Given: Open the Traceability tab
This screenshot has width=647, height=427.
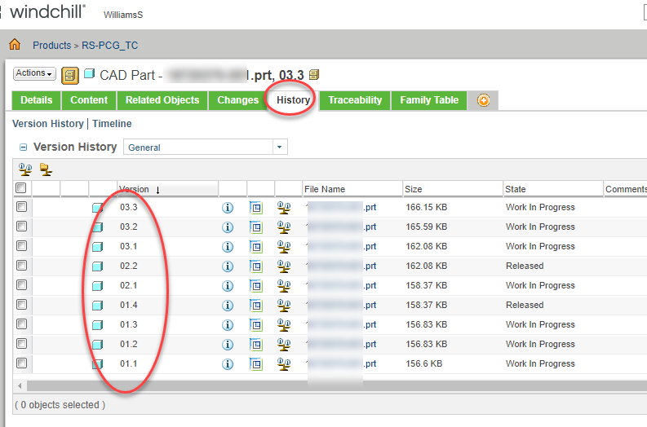Looking at the screenshot, I should coord(355,100).
